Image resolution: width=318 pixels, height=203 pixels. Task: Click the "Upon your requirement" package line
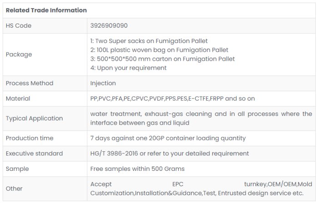pyautogui.click(x=129, y=68)
